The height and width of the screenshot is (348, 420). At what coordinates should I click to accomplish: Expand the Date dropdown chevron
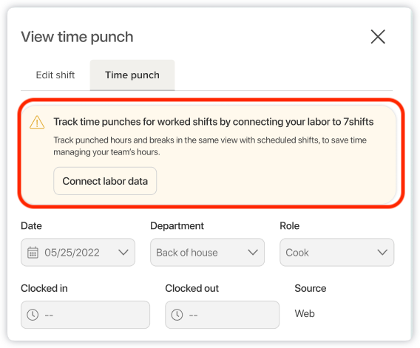point(123,252)
